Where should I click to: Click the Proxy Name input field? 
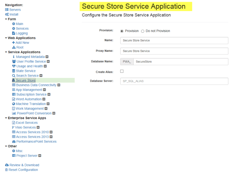tap(174, 51)
